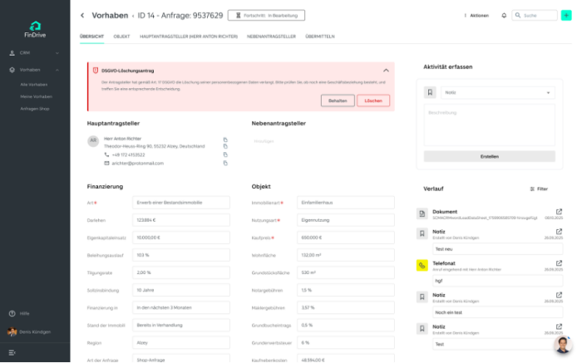Click the Löschen button
This screenshot has height=363, width=582.
coord(373,101)
